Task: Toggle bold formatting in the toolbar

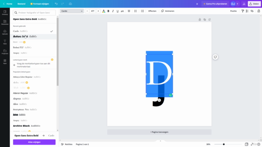Action: point(108,11)
